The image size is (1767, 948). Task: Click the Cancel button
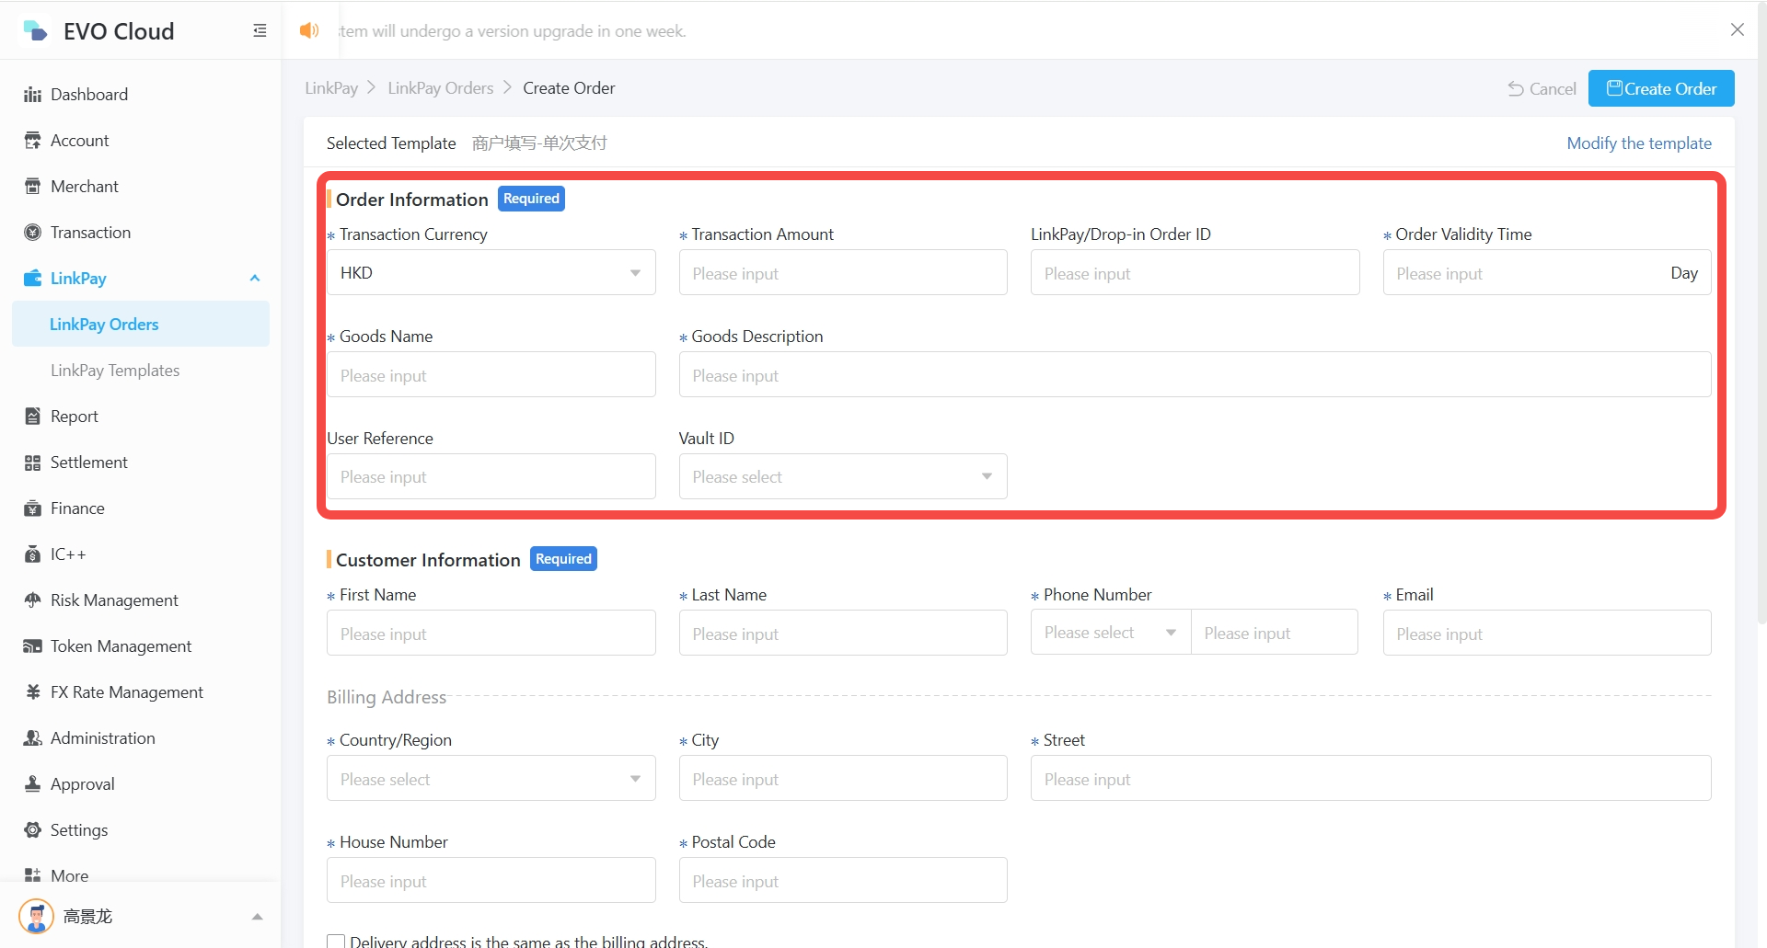point(1542,89)
